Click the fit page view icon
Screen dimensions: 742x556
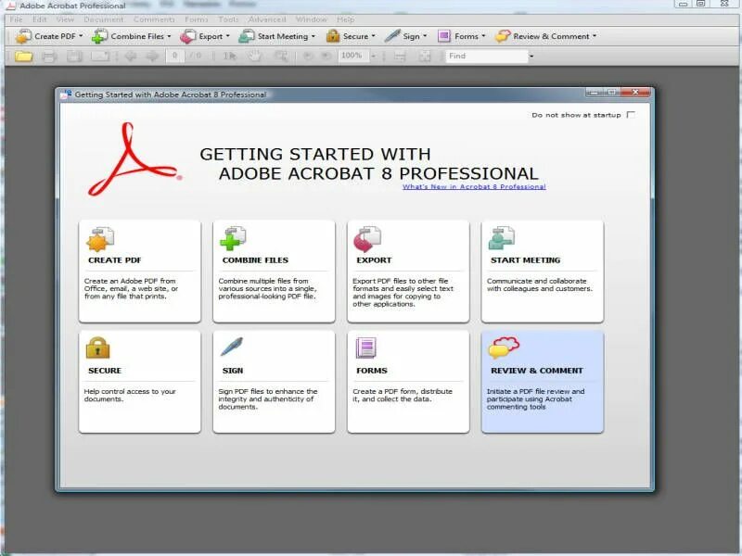(425, 57)
